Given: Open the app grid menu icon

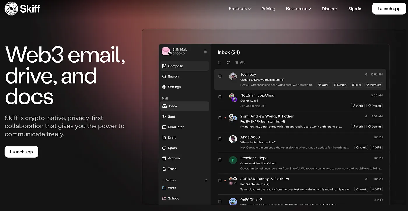Looking at the screenshot, I should 205,51.
